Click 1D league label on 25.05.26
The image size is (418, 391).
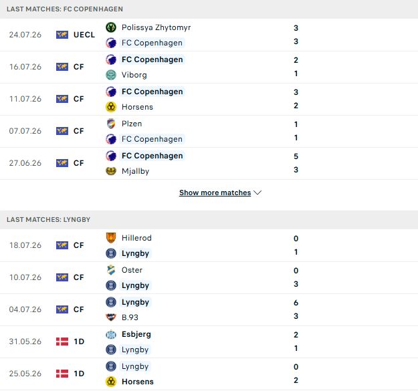[79, 374]
